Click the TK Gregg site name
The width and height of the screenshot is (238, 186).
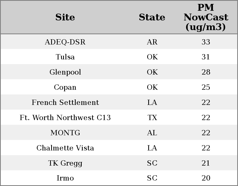coord(65,163)
